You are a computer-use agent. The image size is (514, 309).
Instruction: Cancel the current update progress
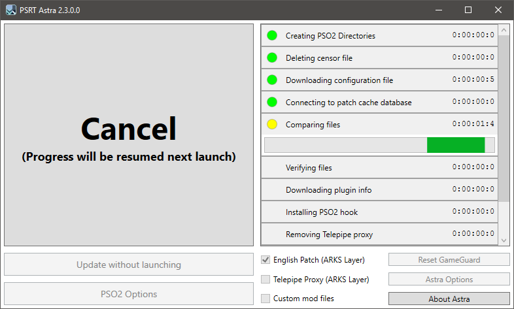[x=129, y=135]
